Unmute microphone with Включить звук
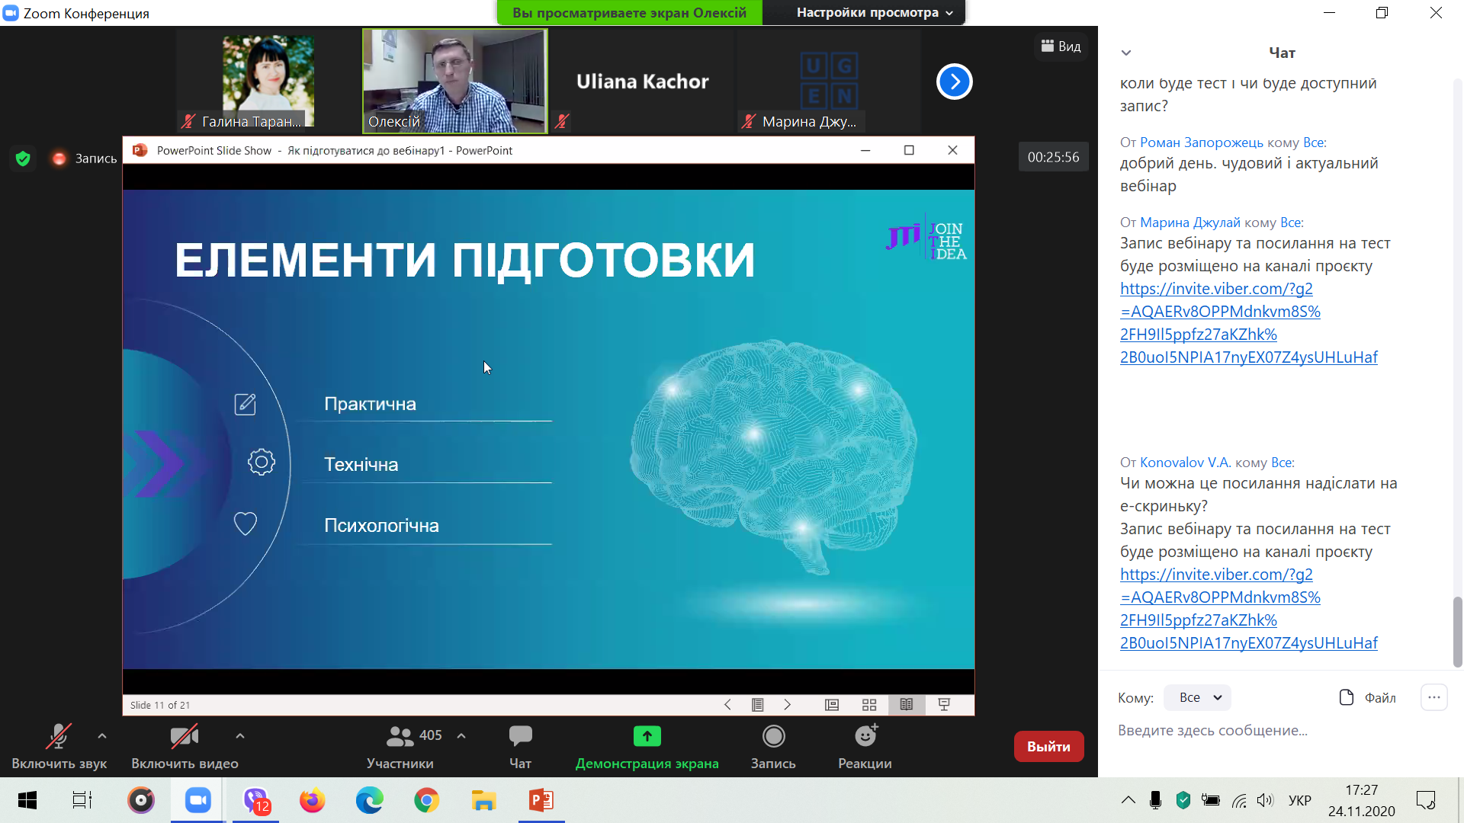1464x823 pixels. click(59, 736)
